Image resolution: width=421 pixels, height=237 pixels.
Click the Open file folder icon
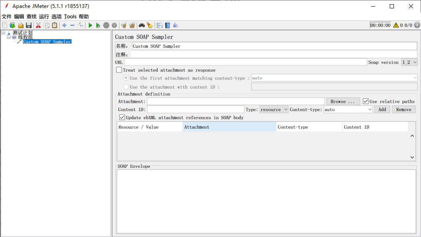click(x=20, y=25)
